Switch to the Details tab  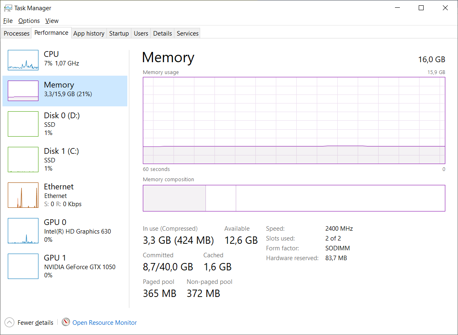pyautogui.click(x=162, y=33)
